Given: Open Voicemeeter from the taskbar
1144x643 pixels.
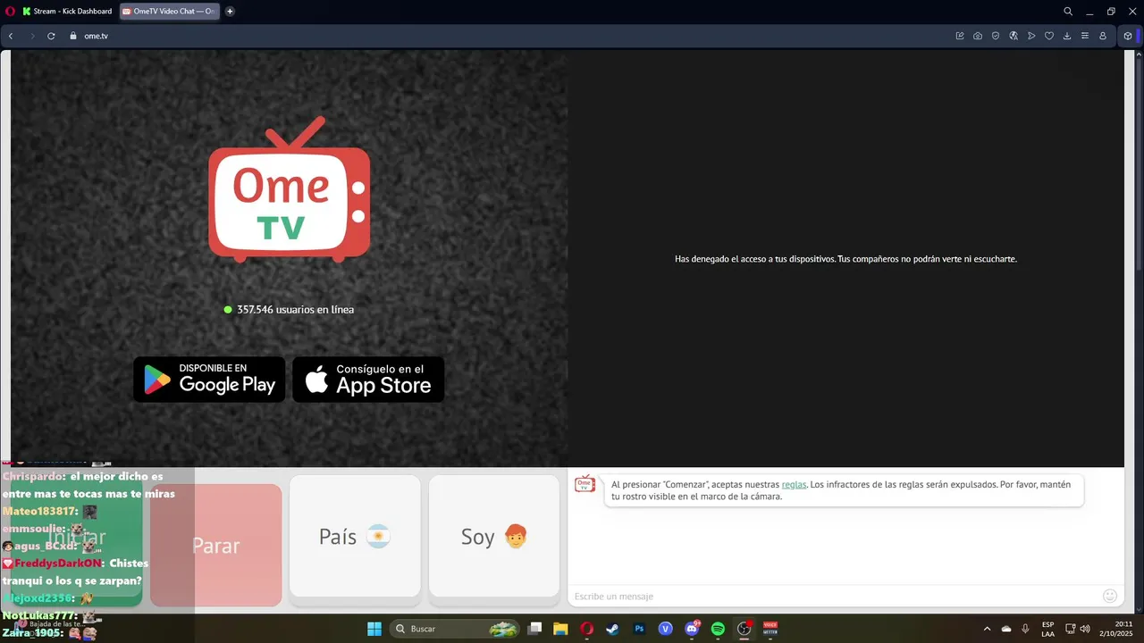Looking at the screenshot, I should pos(770,629).
